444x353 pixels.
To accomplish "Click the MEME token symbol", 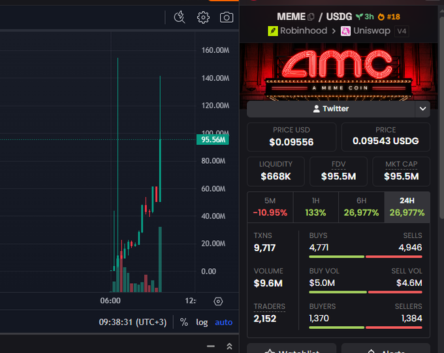I will (291, 17).
